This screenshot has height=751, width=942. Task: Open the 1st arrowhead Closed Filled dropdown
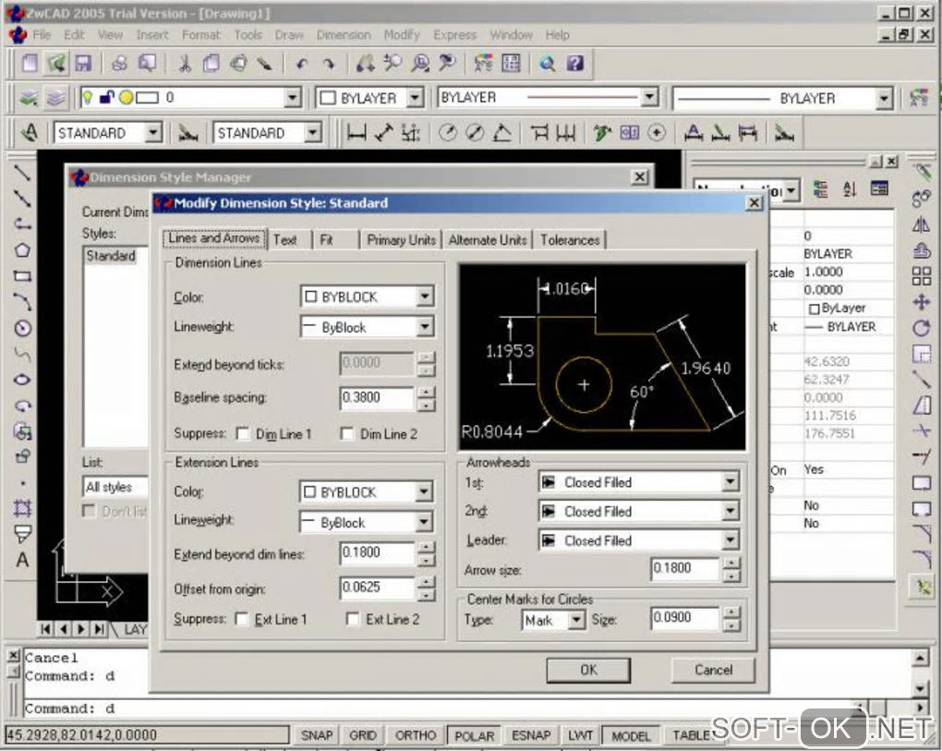(730, 482)
